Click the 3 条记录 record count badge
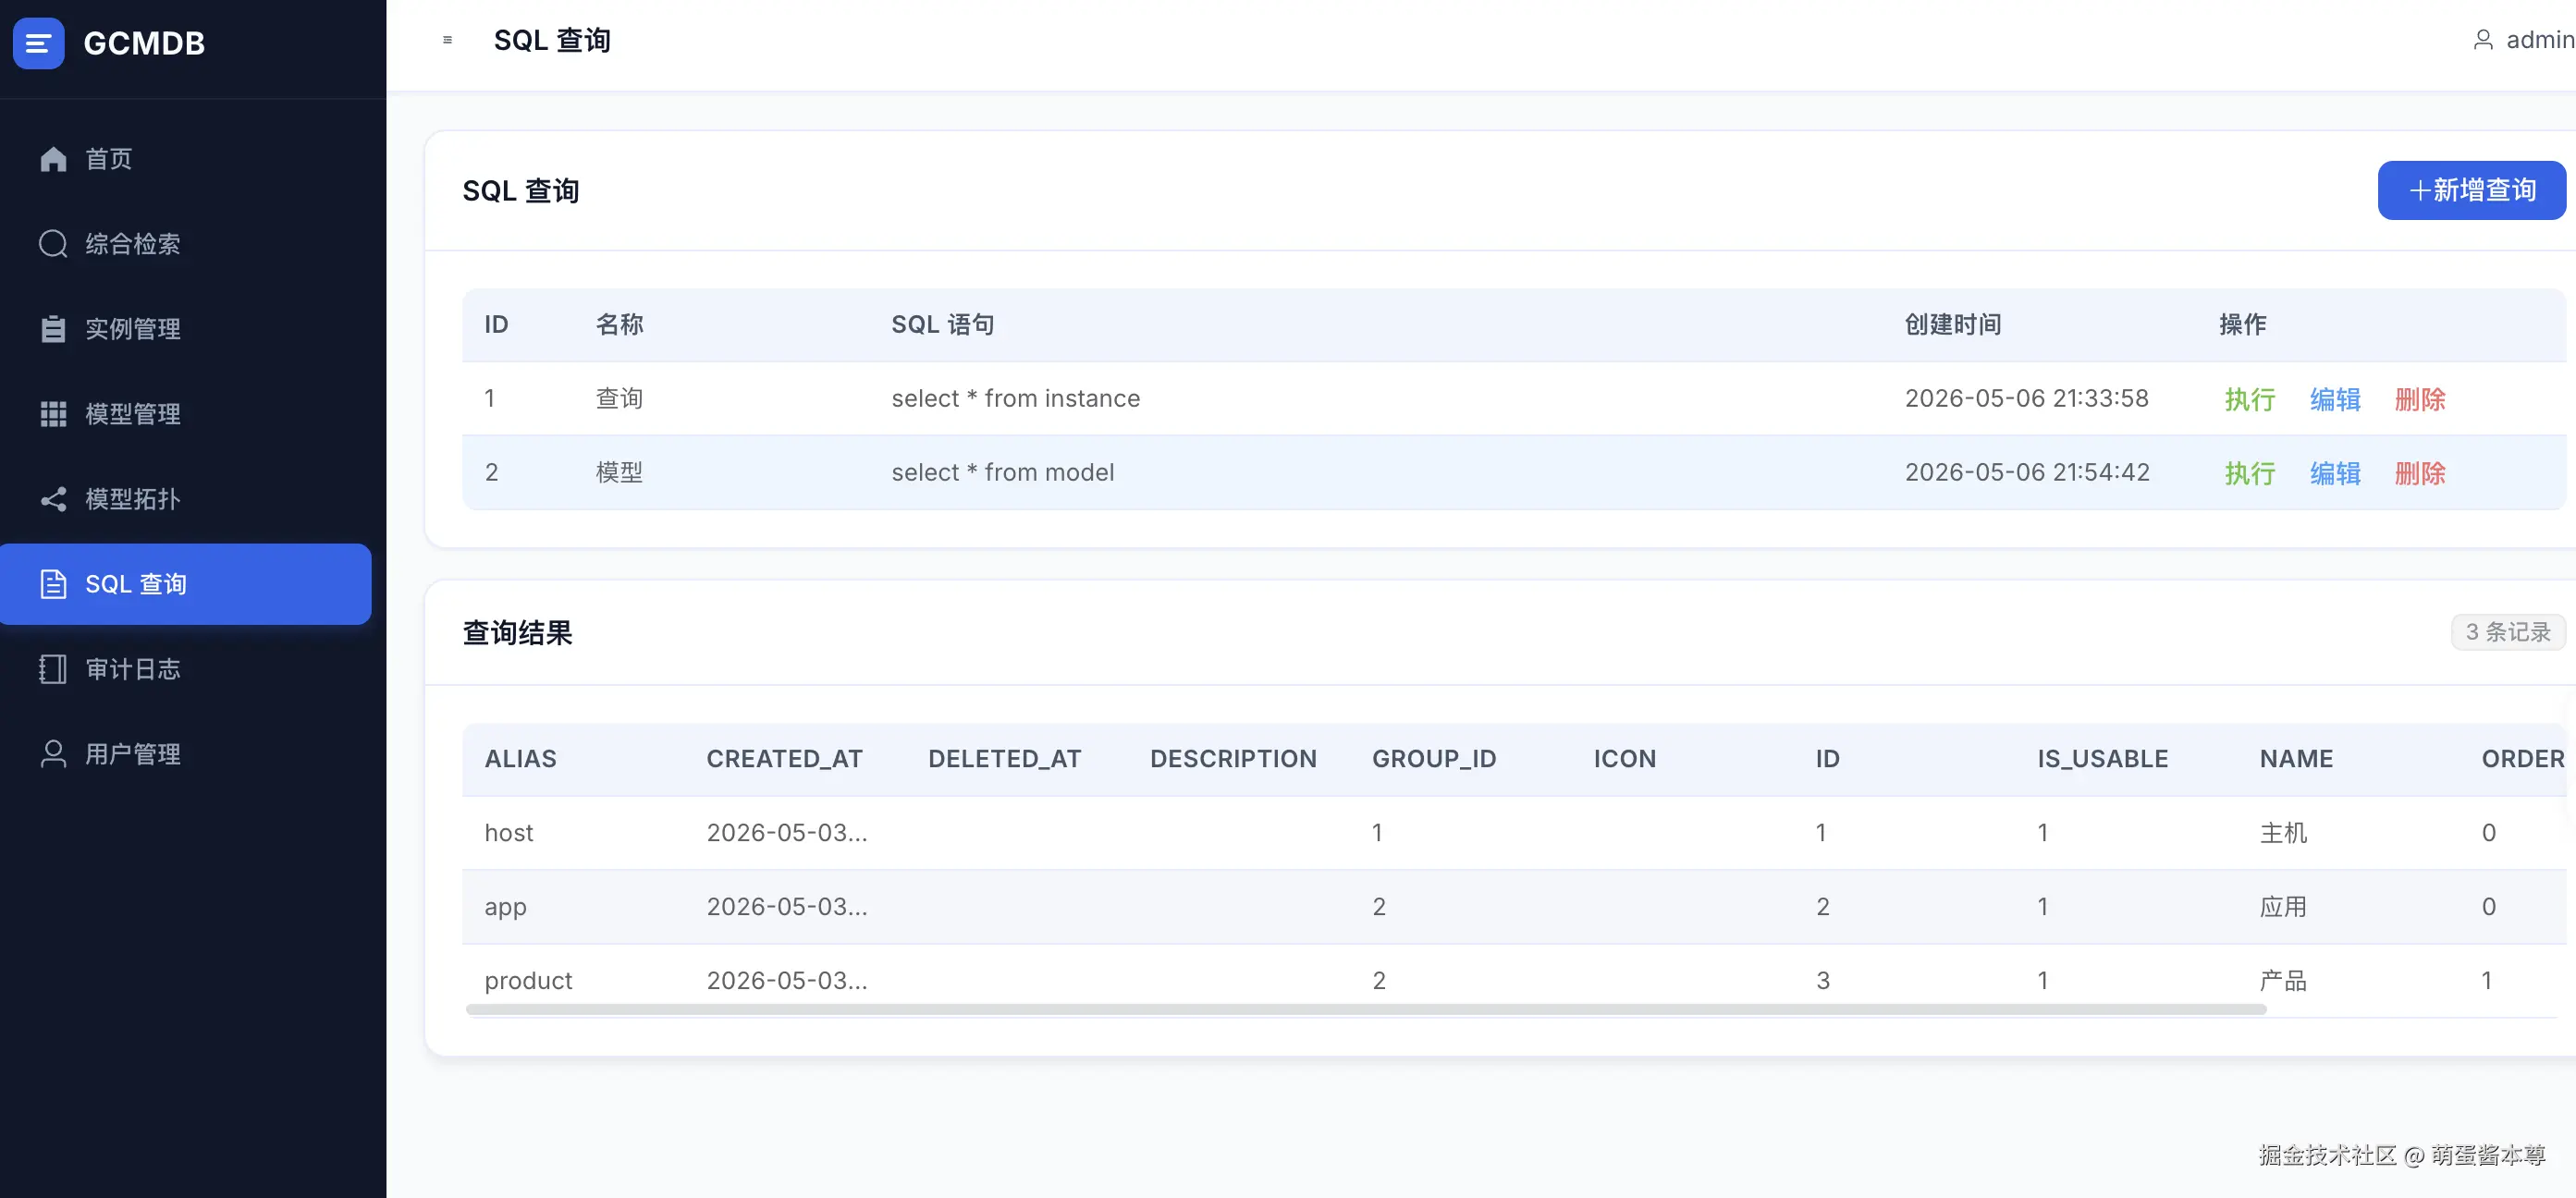Image resolution: width=2576 pixels, height=1198 pixels. 2507,632
